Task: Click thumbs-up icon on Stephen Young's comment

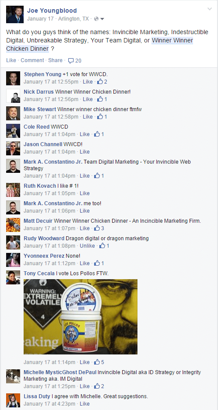Action: 100,81
